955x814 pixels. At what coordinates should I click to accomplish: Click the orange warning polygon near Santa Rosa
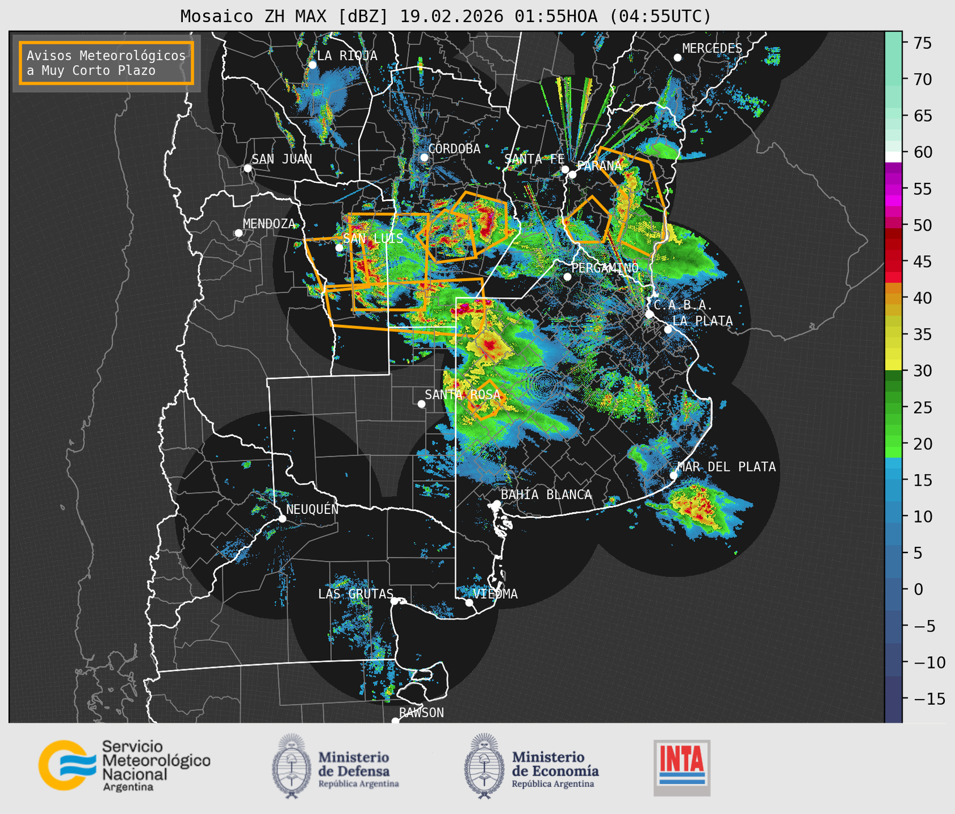pos(486,400)
